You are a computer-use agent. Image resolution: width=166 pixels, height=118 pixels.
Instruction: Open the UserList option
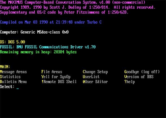coord(91,77)
